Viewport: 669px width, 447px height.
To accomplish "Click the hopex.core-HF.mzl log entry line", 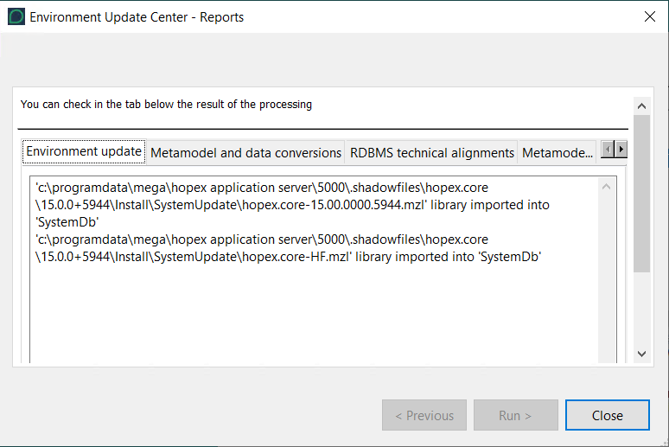I will pos(285,258).
